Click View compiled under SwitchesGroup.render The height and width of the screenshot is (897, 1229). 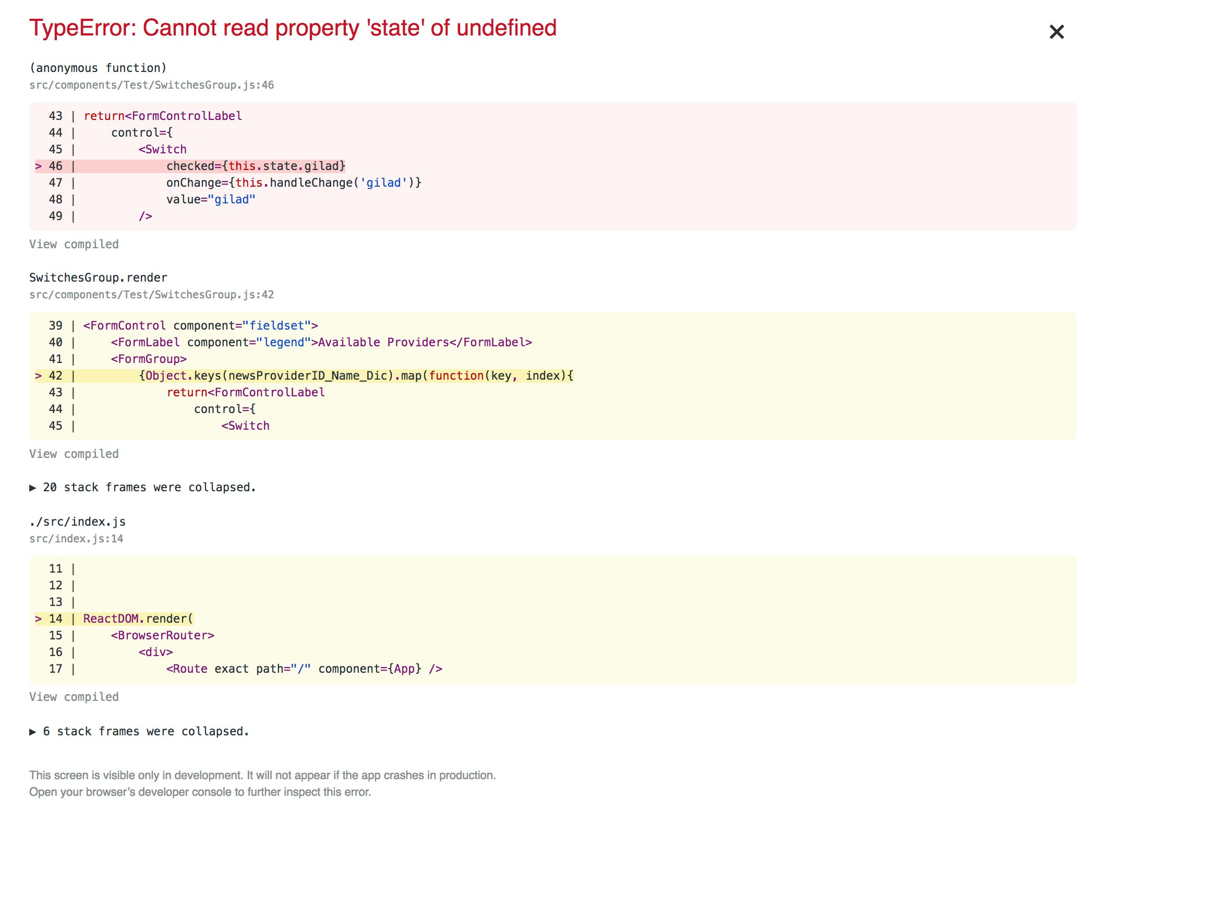tap(74, 453)
